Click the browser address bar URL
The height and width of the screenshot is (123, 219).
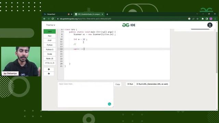(x=86, y=19)
